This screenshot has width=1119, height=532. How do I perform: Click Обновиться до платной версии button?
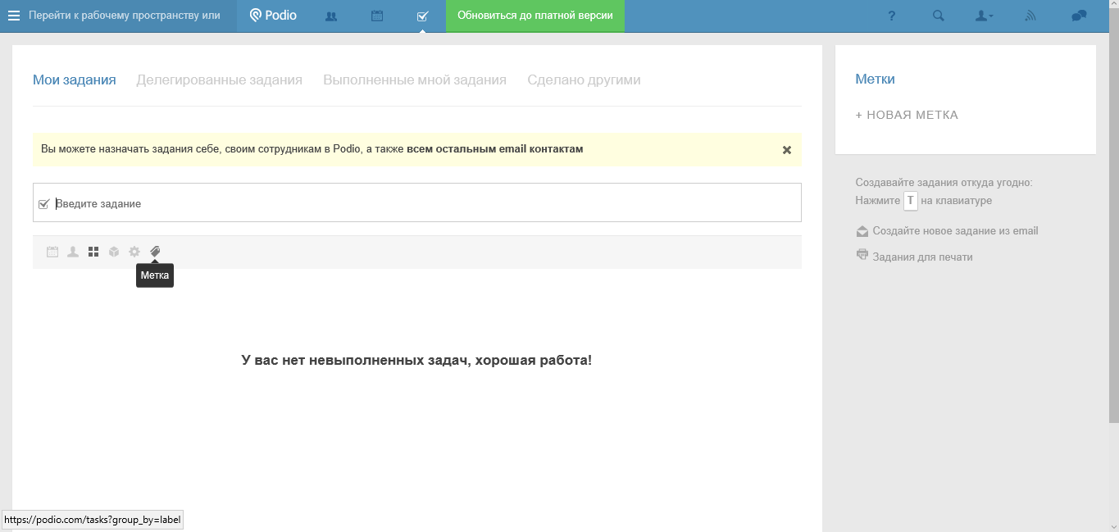(534, 15)
